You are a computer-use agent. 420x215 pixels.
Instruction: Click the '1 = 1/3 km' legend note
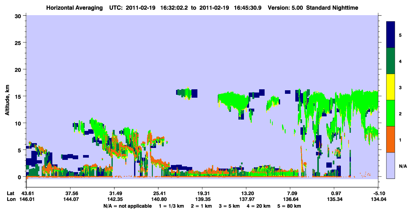pos(172,206)
